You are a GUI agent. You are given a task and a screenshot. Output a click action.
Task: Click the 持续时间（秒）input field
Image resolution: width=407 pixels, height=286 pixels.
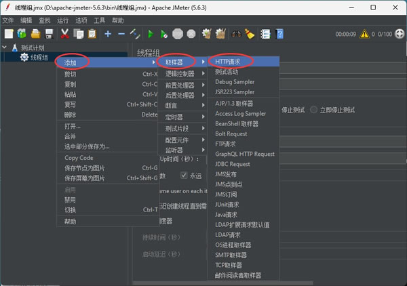(307, 237)
